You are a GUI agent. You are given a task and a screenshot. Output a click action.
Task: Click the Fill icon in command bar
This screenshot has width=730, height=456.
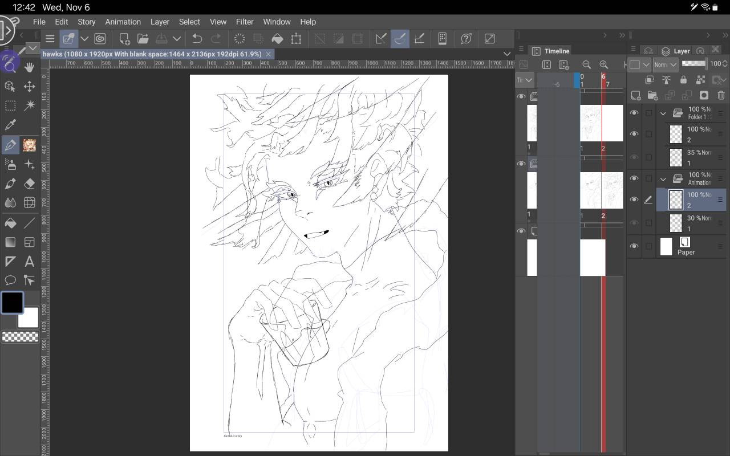pos(277,39)
